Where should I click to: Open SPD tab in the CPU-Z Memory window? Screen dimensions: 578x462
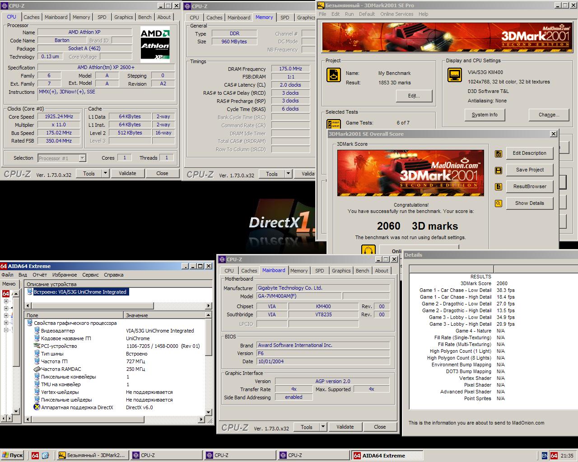click(x=285, y=18)
